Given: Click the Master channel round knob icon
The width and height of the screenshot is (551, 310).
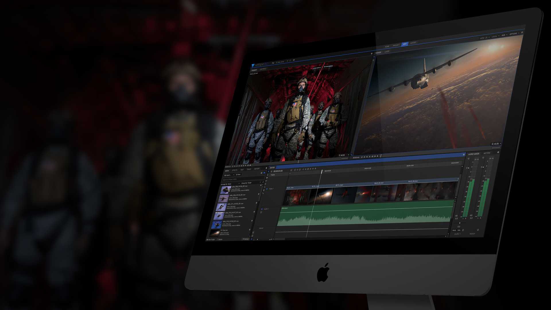Looking at the screenshot, I should pos(478,230).
